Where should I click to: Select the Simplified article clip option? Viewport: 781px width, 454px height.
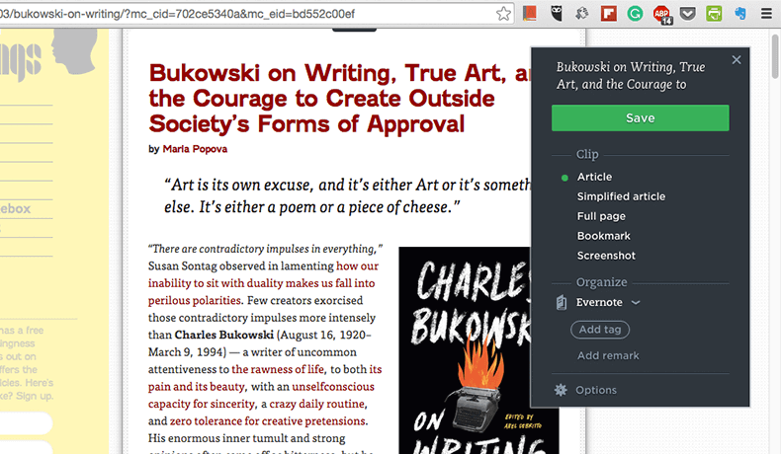click(621, 196)
